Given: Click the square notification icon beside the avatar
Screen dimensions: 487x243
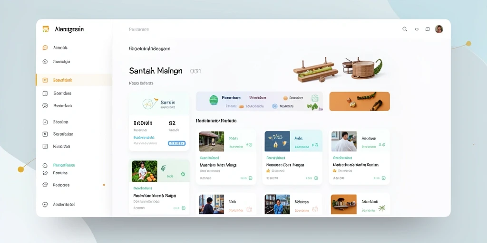Looking at the screenshot, I should tap(428, 29).
